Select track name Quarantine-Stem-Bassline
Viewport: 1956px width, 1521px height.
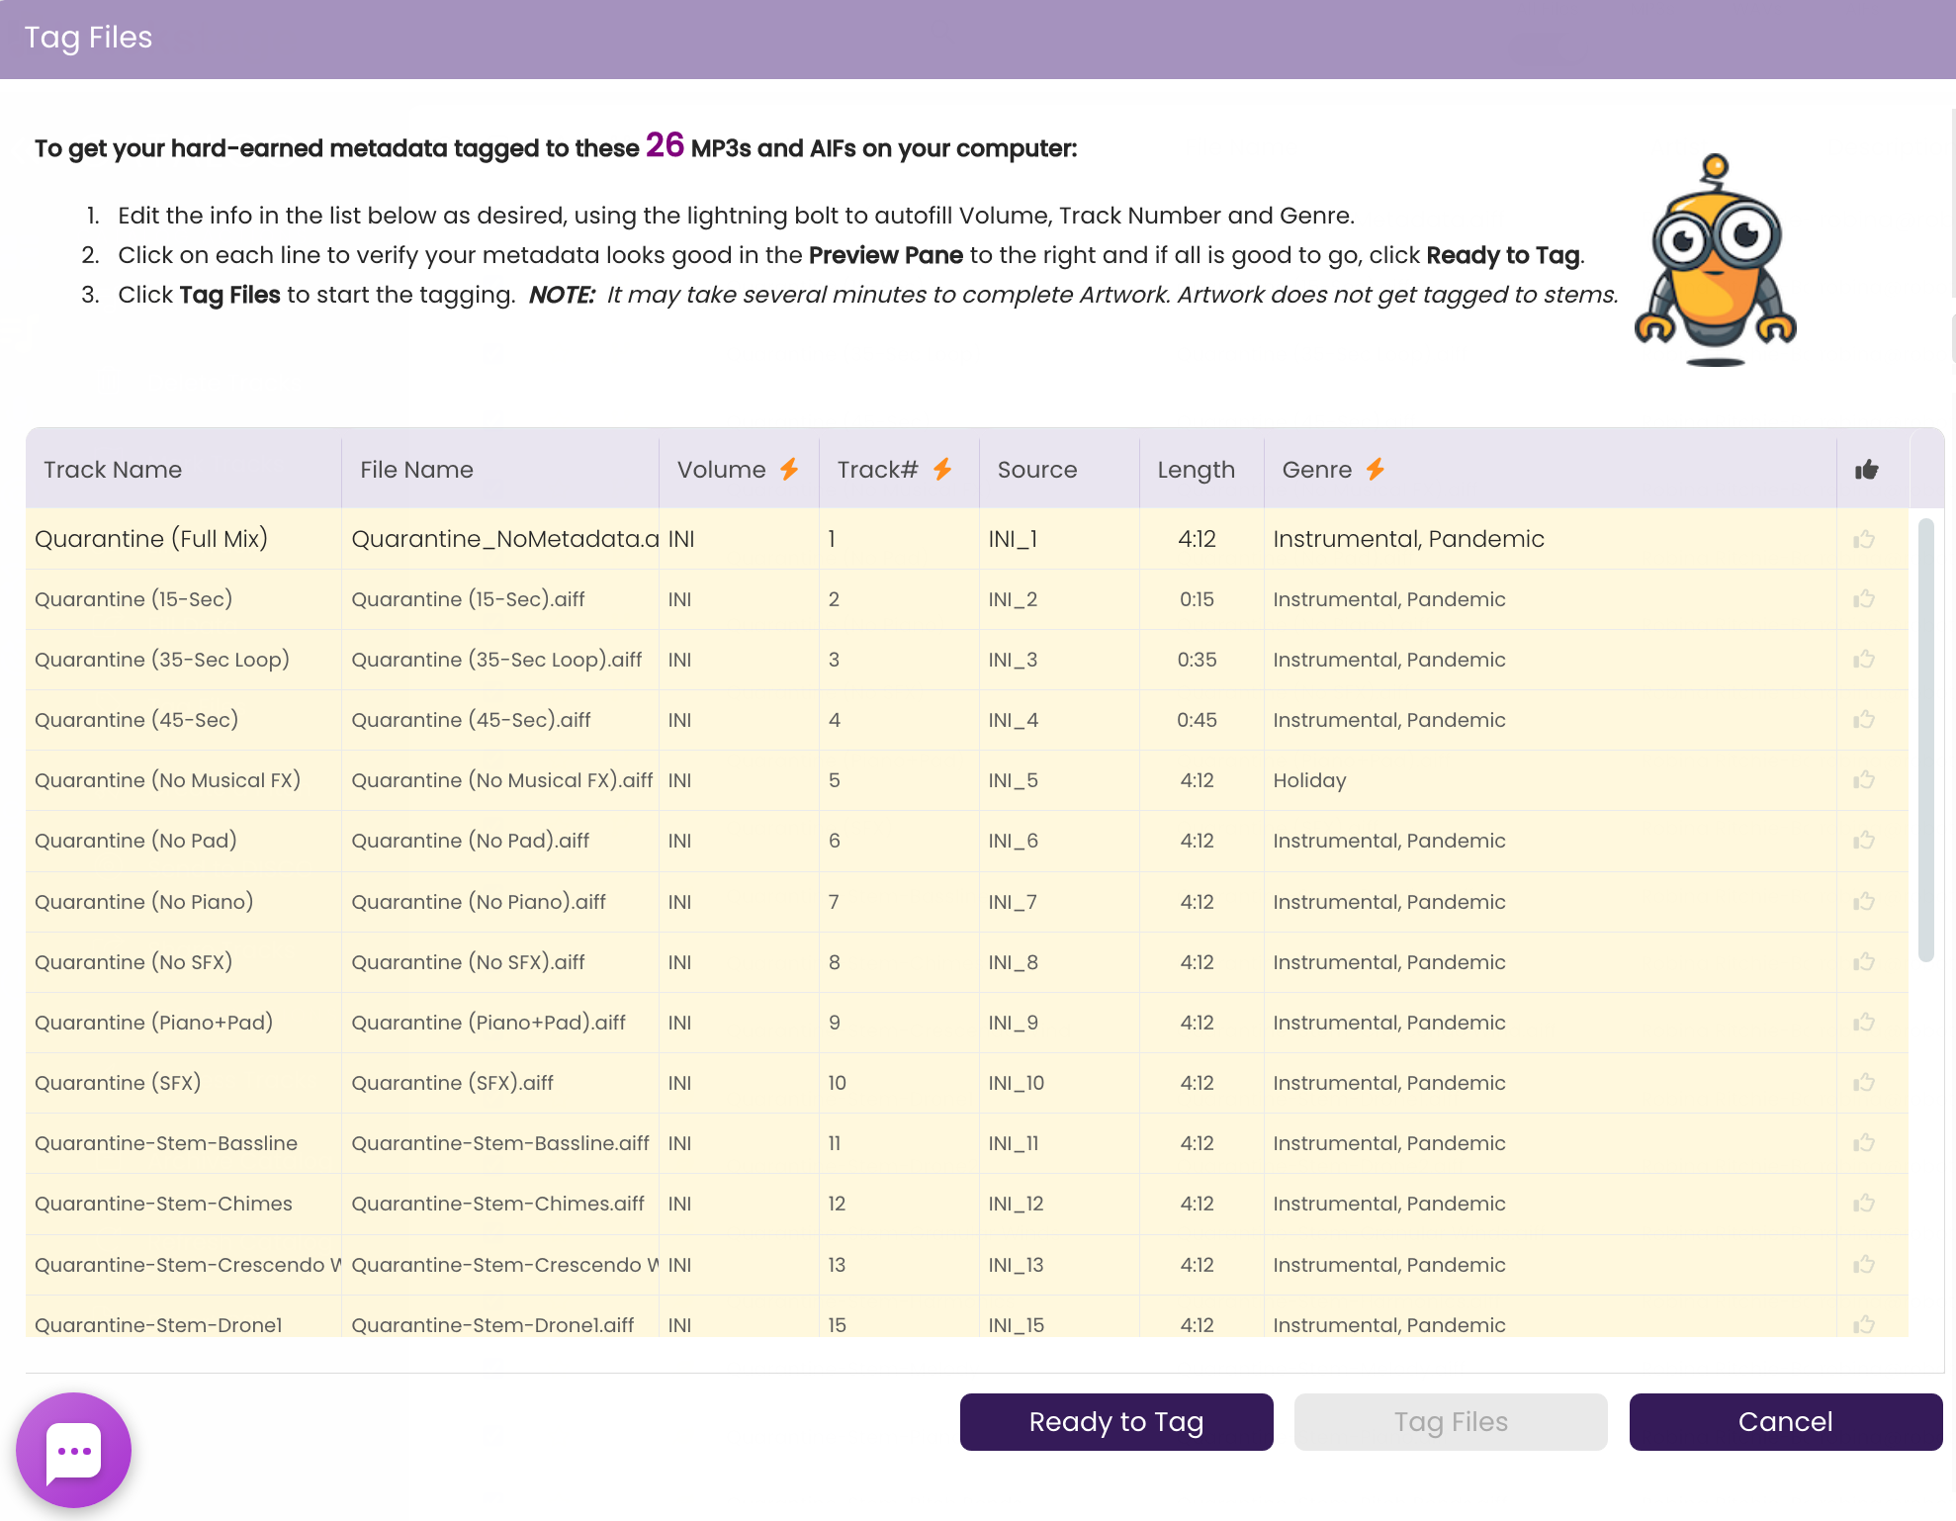[166, 1143]
